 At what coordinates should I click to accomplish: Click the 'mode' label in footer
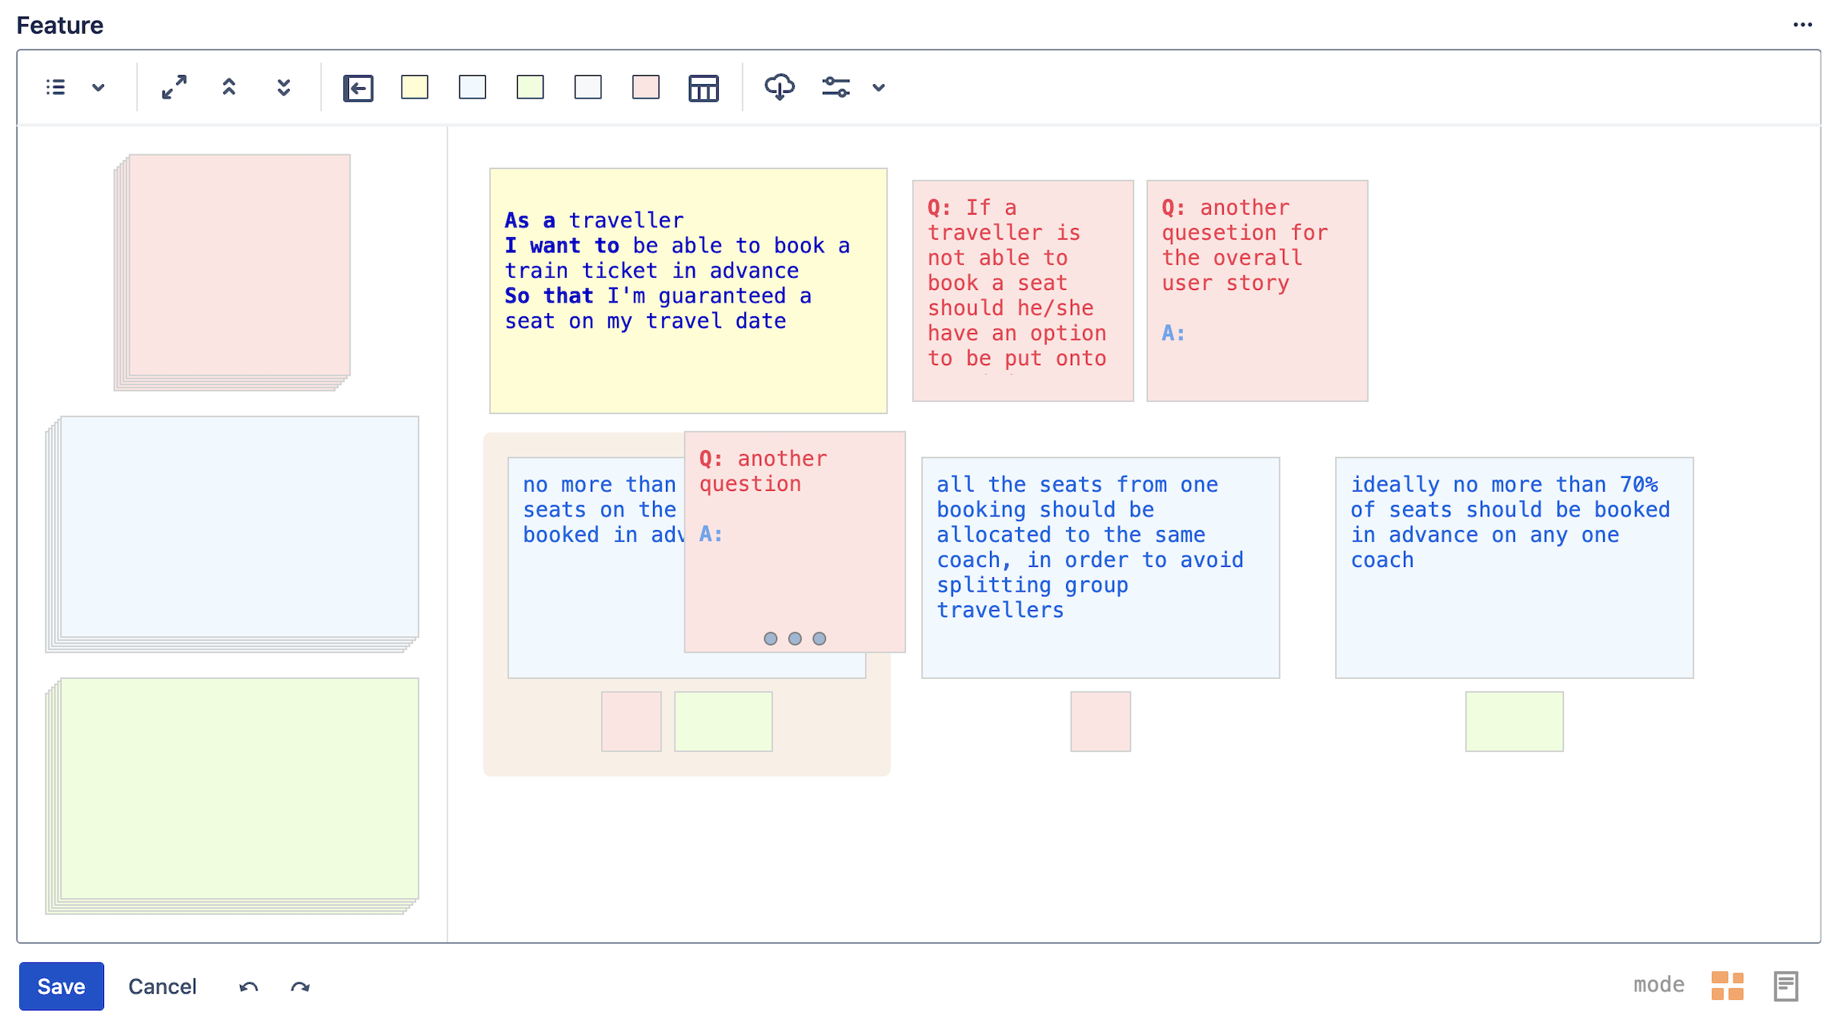[x=1659, y=985]
